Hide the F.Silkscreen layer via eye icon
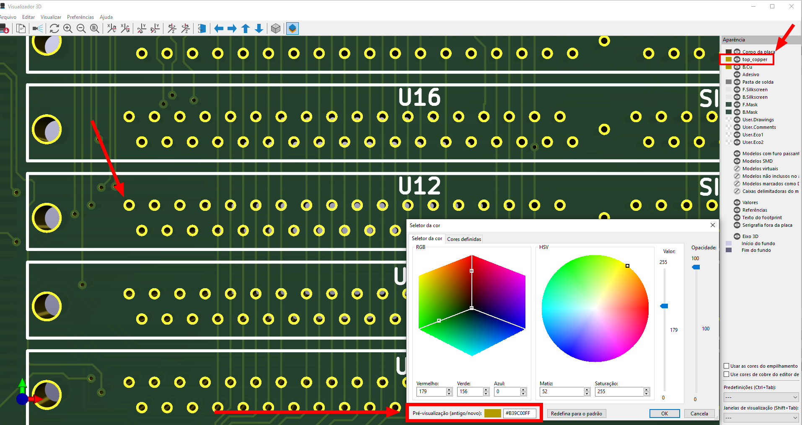Screen dimensions: 802x425 pyautogui.click(x=737, y=90)
